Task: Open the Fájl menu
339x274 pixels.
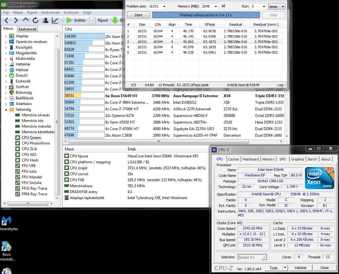Action: click(x=6, y=13)
